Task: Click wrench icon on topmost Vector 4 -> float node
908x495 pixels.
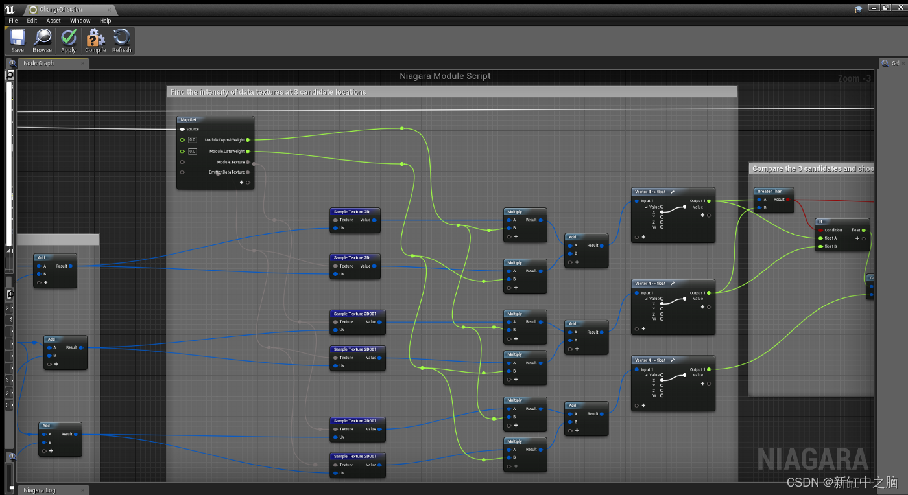Action: [673, 192]
